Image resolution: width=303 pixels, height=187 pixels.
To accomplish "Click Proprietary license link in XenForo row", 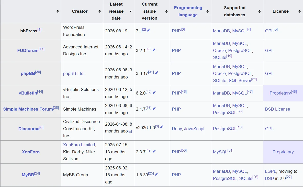I will tap(283, 152).
